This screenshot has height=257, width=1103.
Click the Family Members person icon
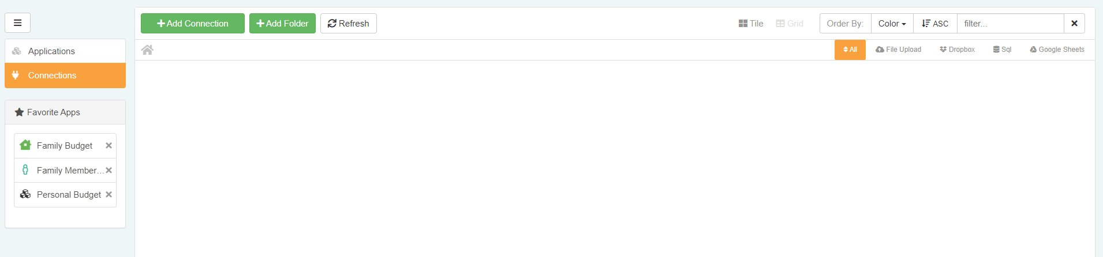[25, 170]
